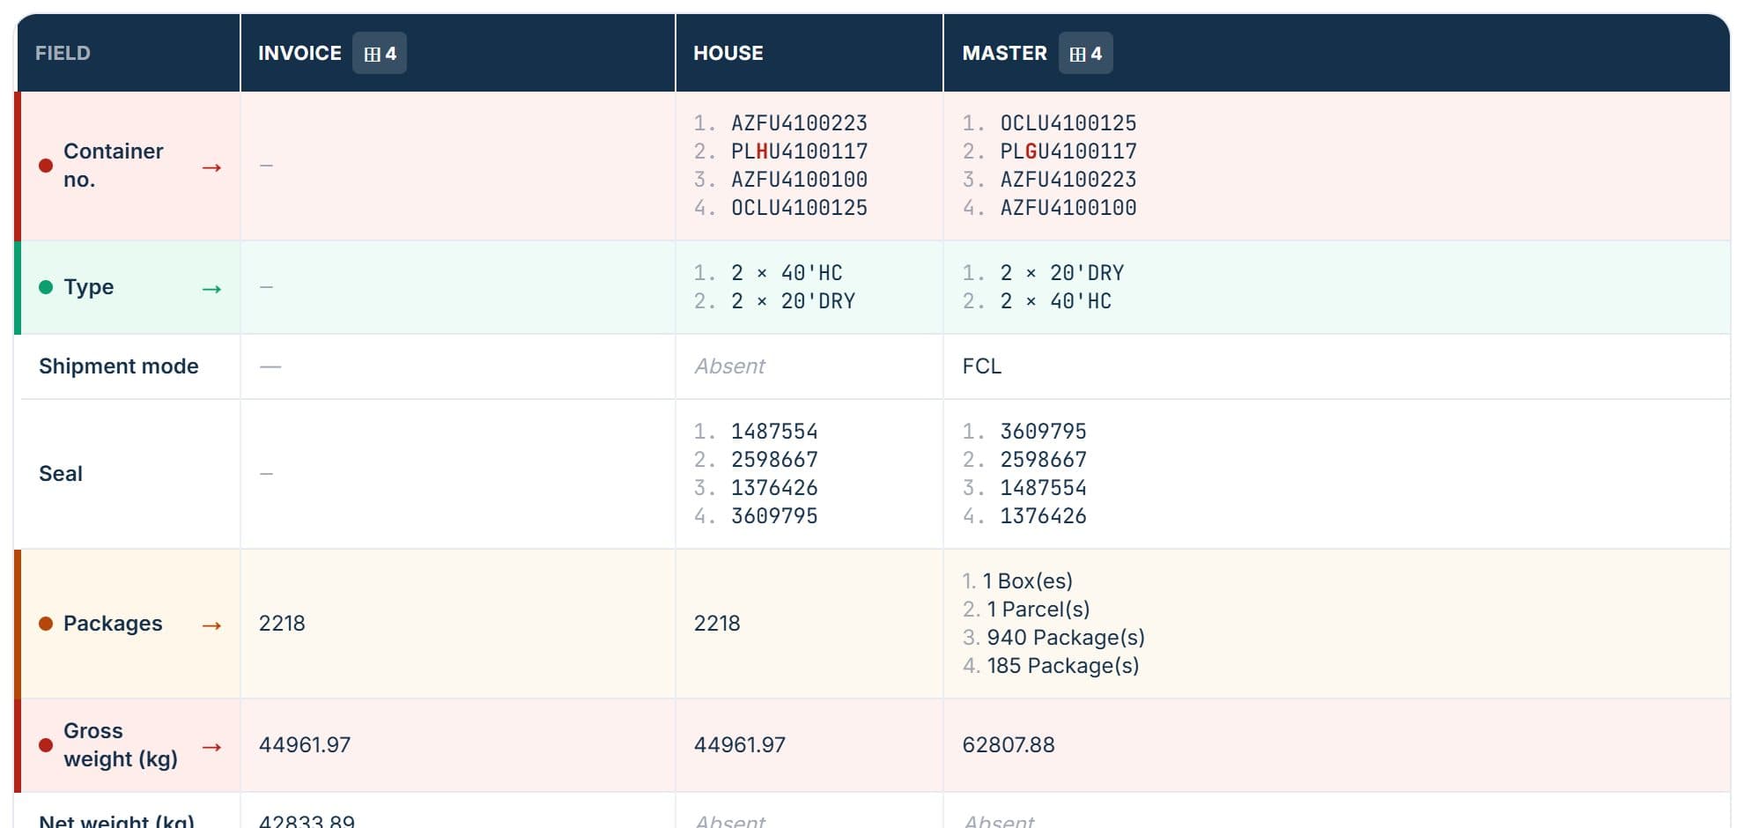Click house container PLHU4100117 with mismatch
Viewport: 1744px width, 828px height.
pyautogui.click(x=799, y=152)
